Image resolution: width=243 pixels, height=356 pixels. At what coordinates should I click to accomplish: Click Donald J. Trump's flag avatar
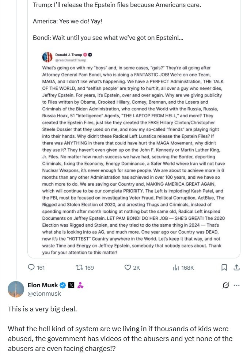(48, 57)
